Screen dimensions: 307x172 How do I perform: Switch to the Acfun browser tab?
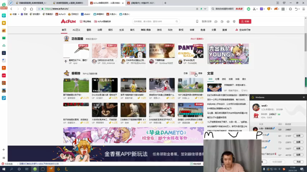(x=107, y=3)
